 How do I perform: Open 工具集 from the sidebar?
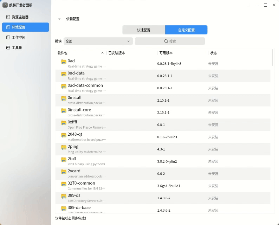(17, 47)
